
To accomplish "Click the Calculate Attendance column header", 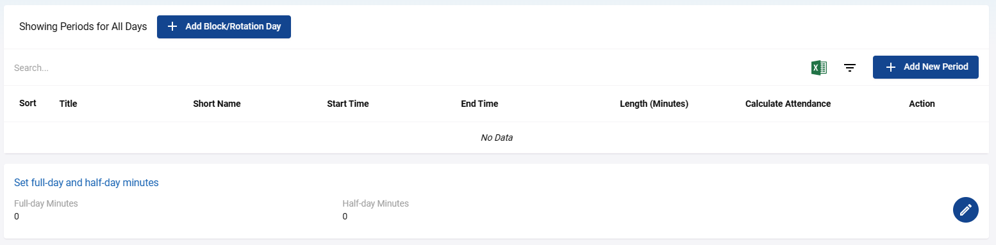I will click(788, 104).
